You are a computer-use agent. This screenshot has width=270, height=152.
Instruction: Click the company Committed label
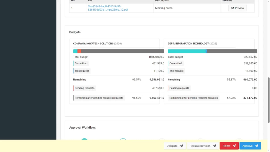[x=81, y=63]
